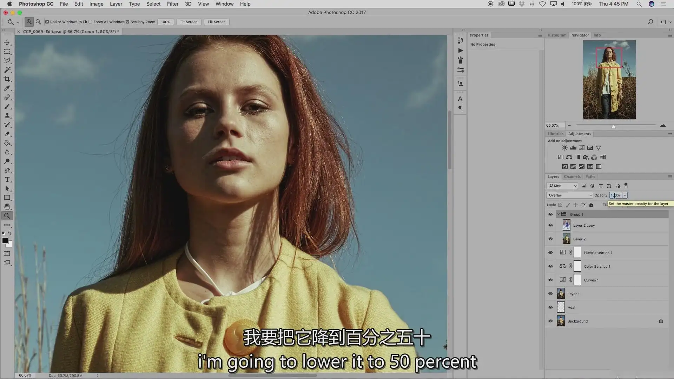Image resolution: width=674 pixels, height=379 pixels.
Task: Select the Hand tool
Action: point(7,207)
